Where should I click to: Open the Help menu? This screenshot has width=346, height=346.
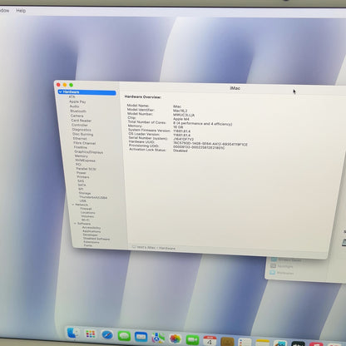(x=21, y=11)
